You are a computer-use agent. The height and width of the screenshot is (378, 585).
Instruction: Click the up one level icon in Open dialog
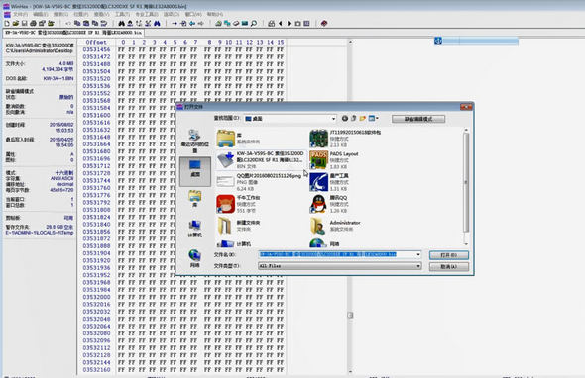354,118
